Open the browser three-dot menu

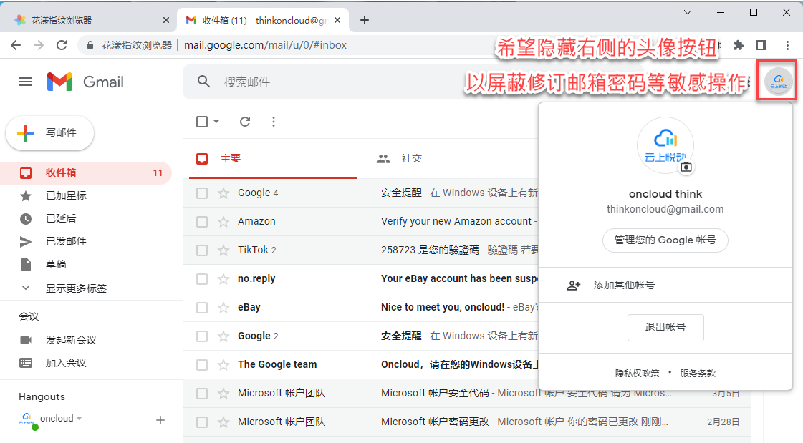click(x=787, y=45)
